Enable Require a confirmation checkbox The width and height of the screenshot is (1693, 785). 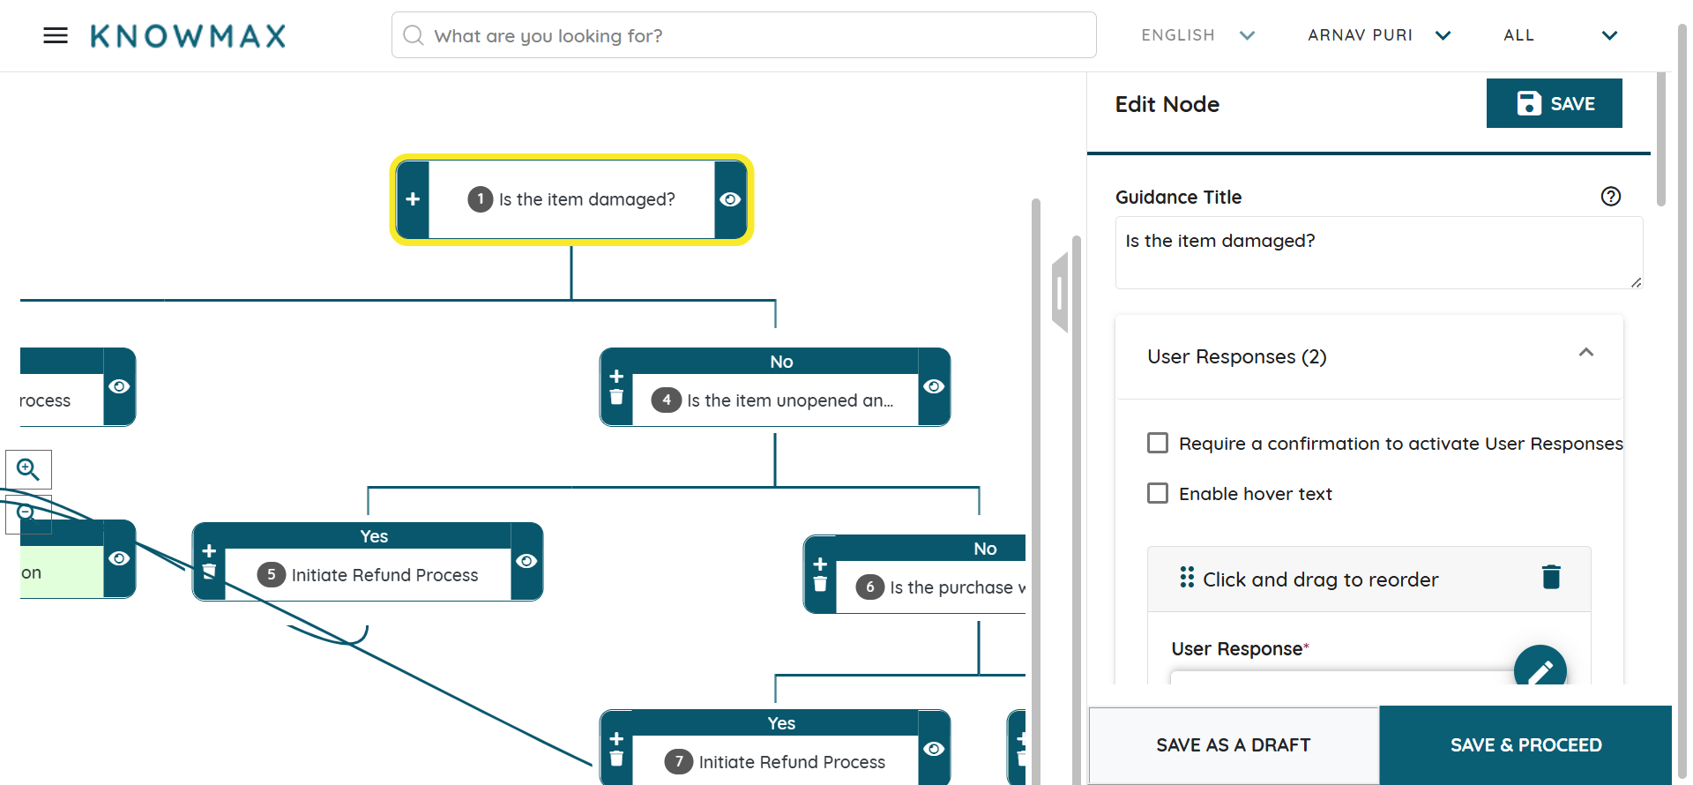click(x=1158, y=443)
